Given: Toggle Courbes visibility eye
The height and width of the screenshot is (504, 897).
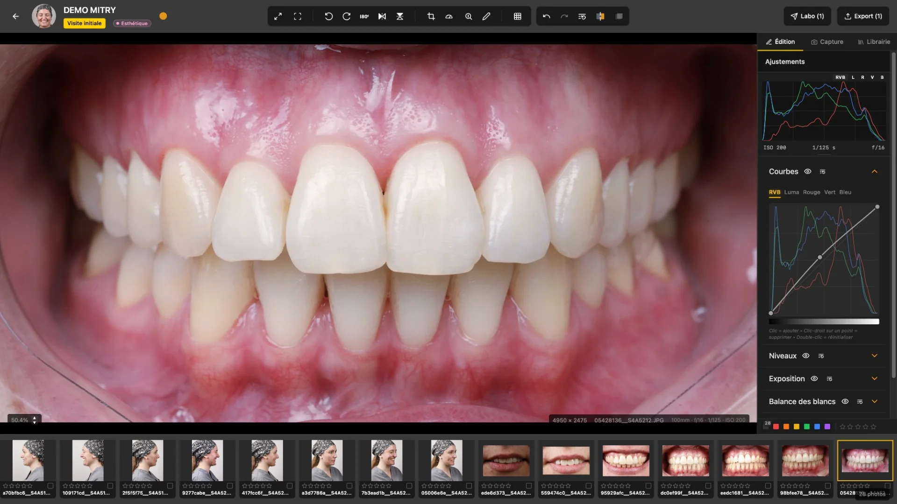Looking at the screenshot, I should 808,171.
